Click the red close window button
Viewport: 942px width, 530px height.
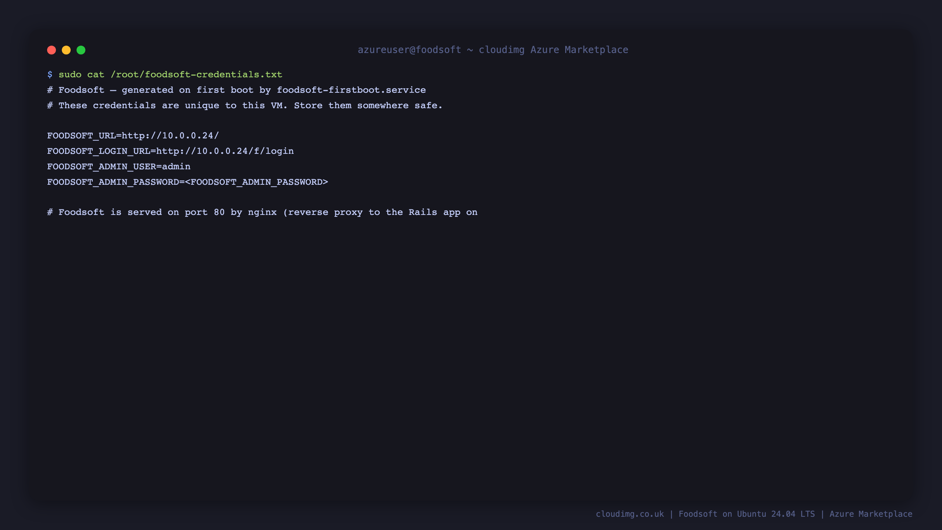pos(52,50)
